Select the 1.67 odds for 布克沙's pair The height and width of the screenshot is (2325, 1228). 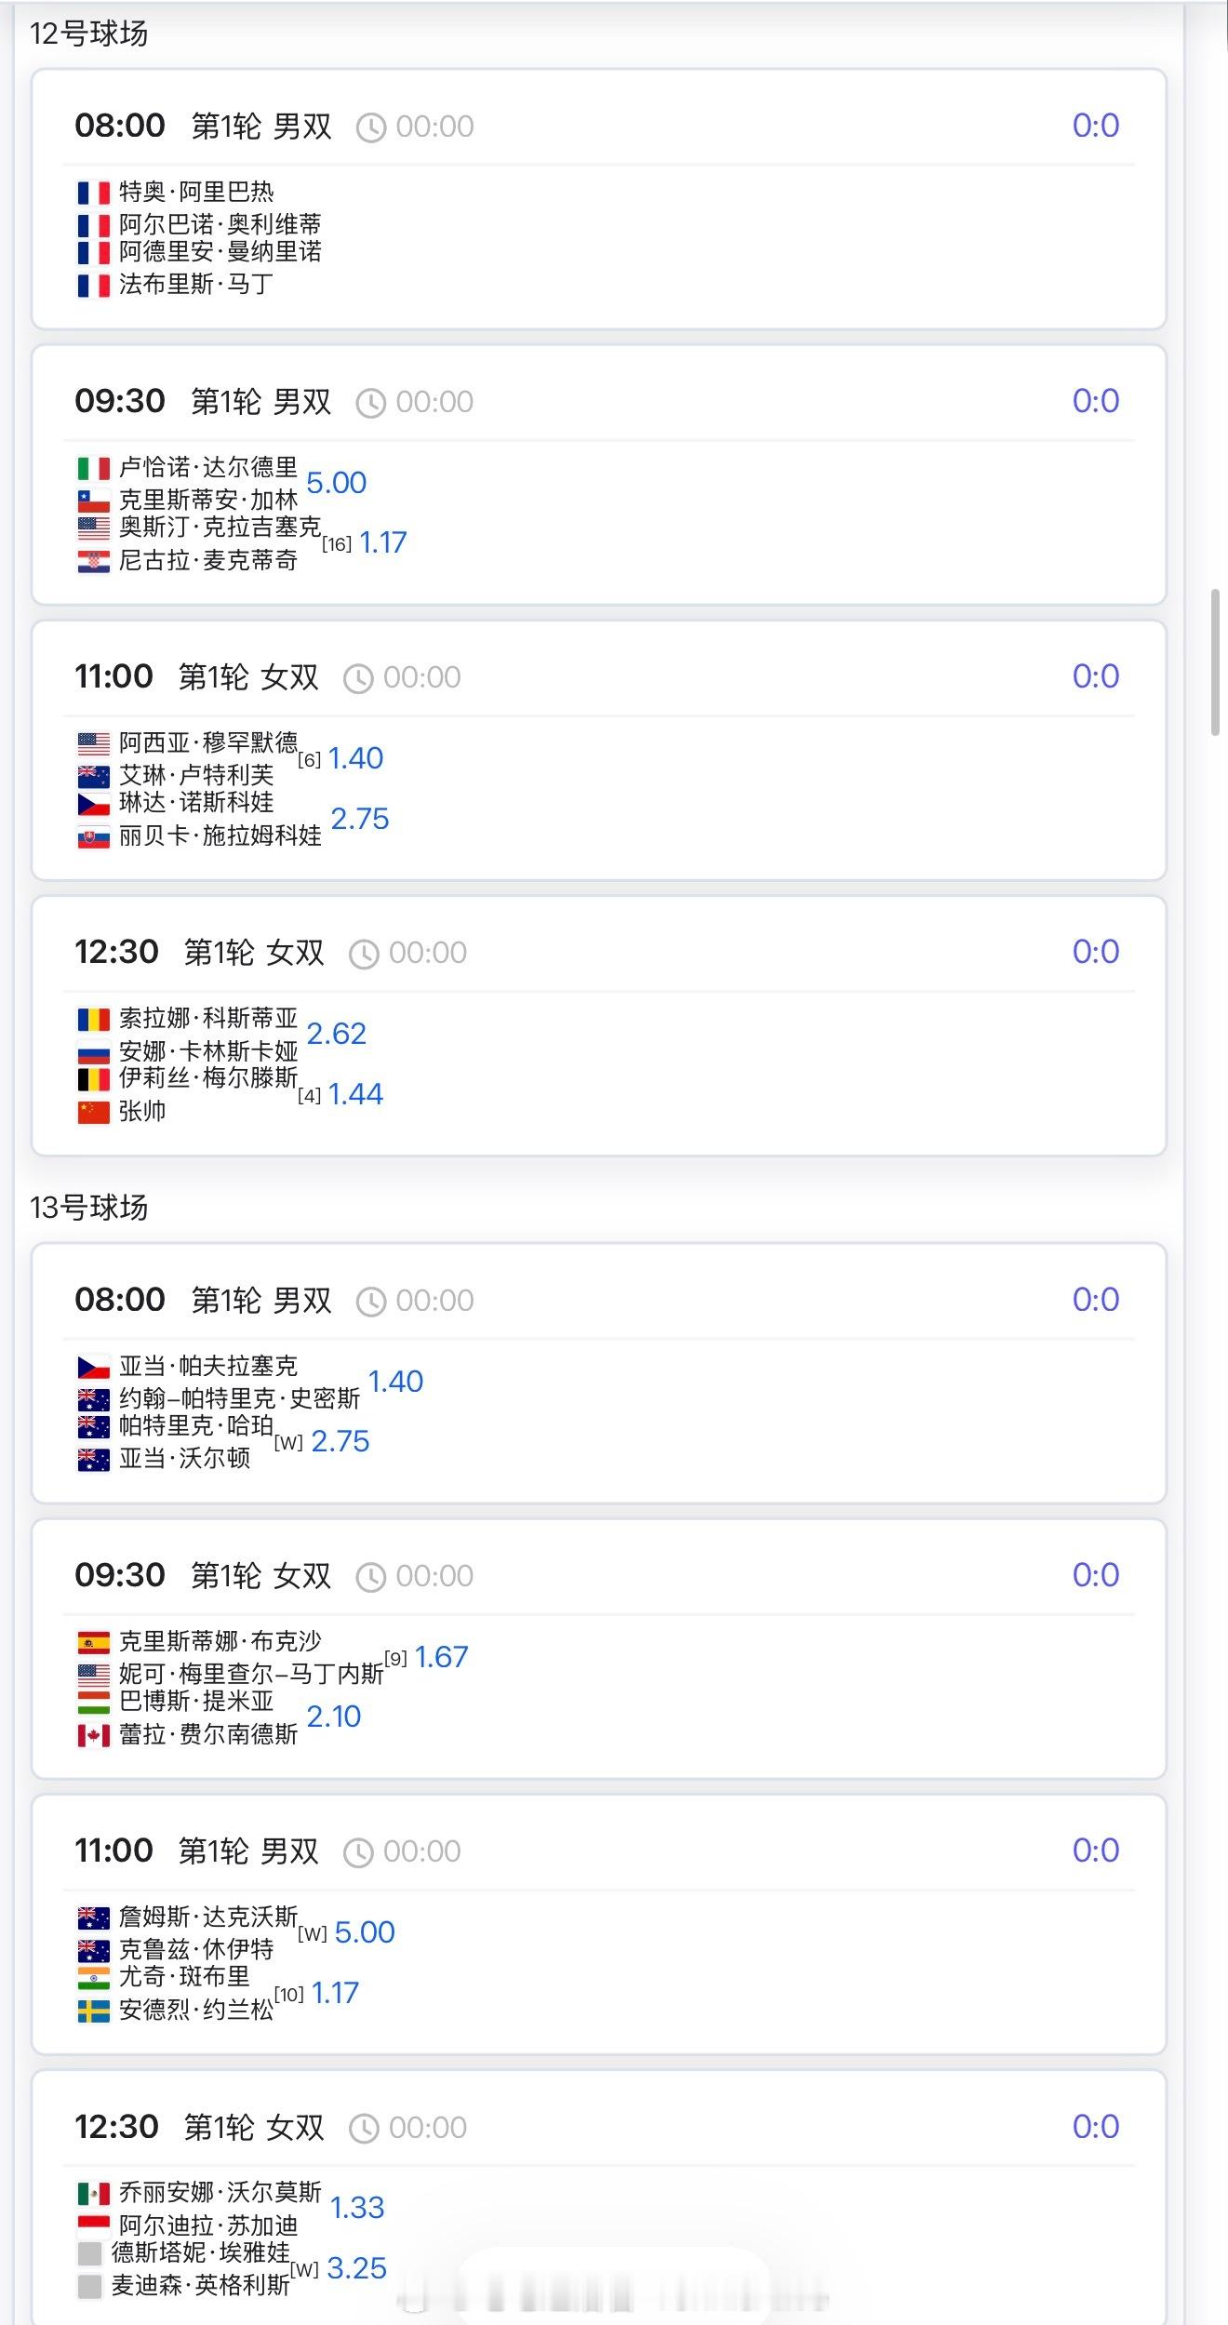pos(442,1657)
